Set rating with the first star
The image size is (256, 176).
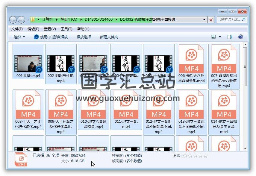coord(185,156)
